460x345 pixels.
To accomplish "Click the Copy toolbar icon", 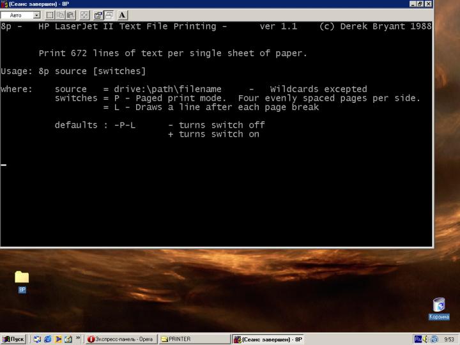I will pyautogui.click(x=61, y=15).
